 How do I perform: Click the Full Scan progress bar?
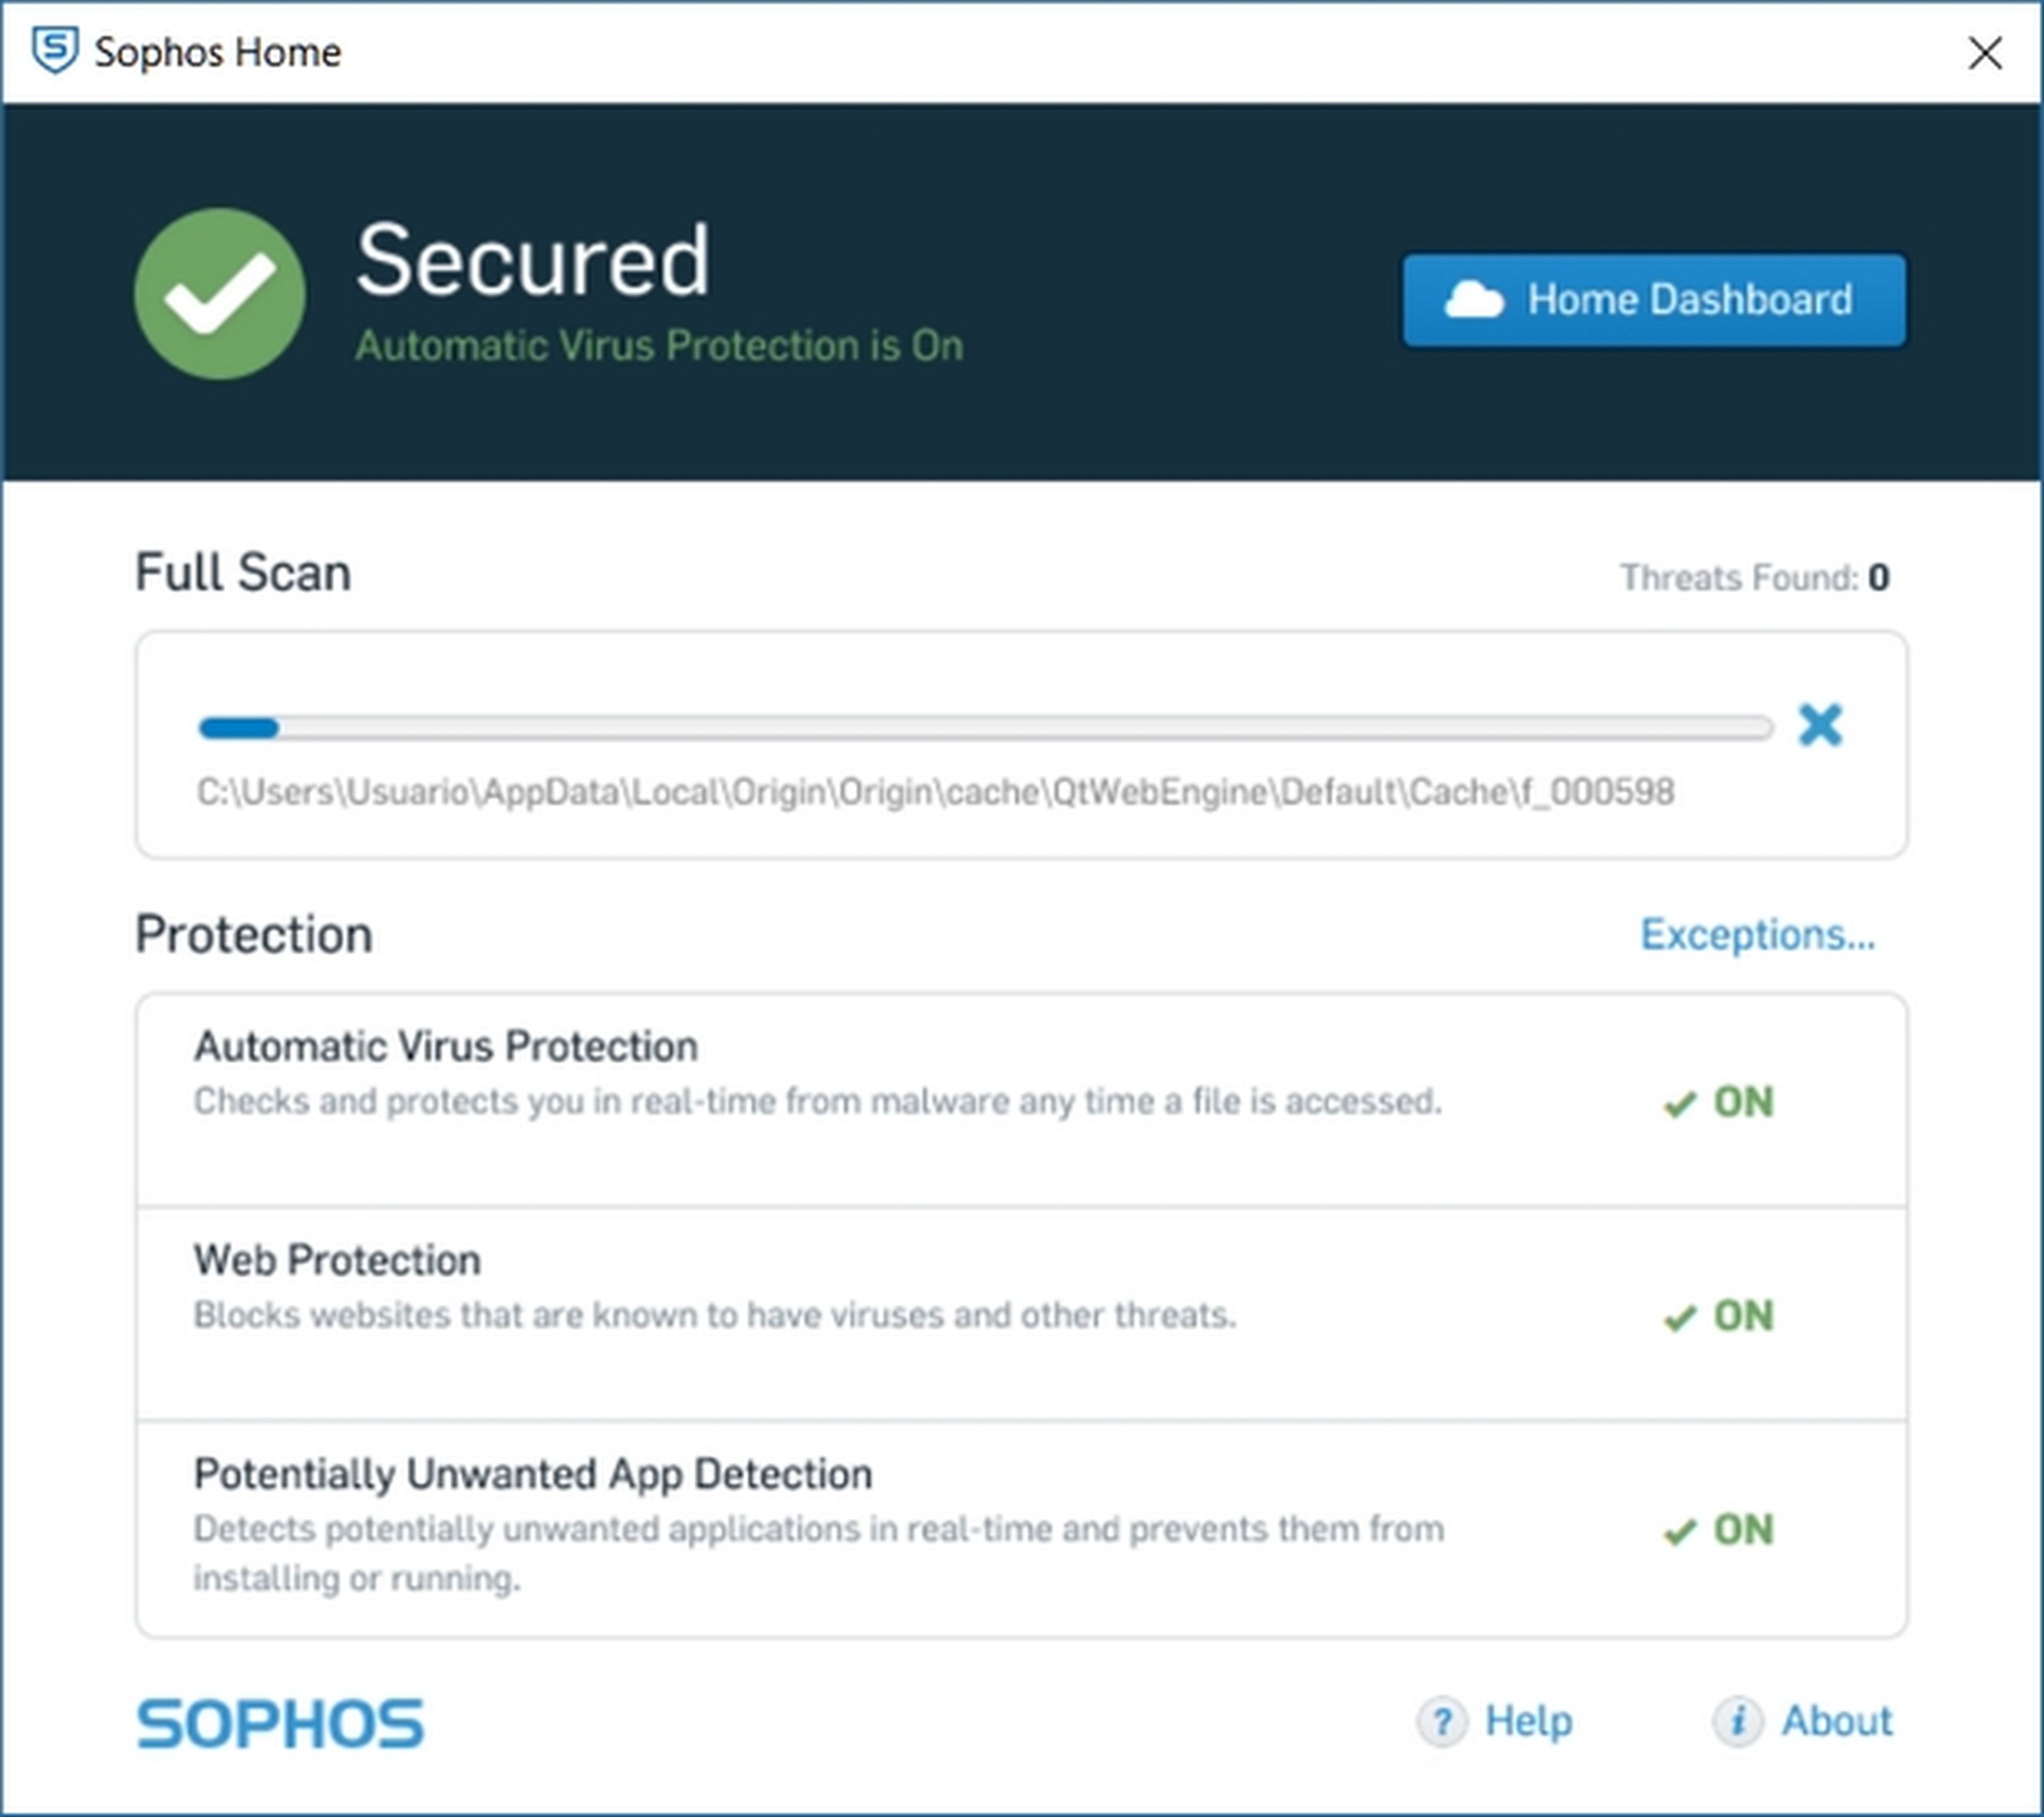(985, 728)
